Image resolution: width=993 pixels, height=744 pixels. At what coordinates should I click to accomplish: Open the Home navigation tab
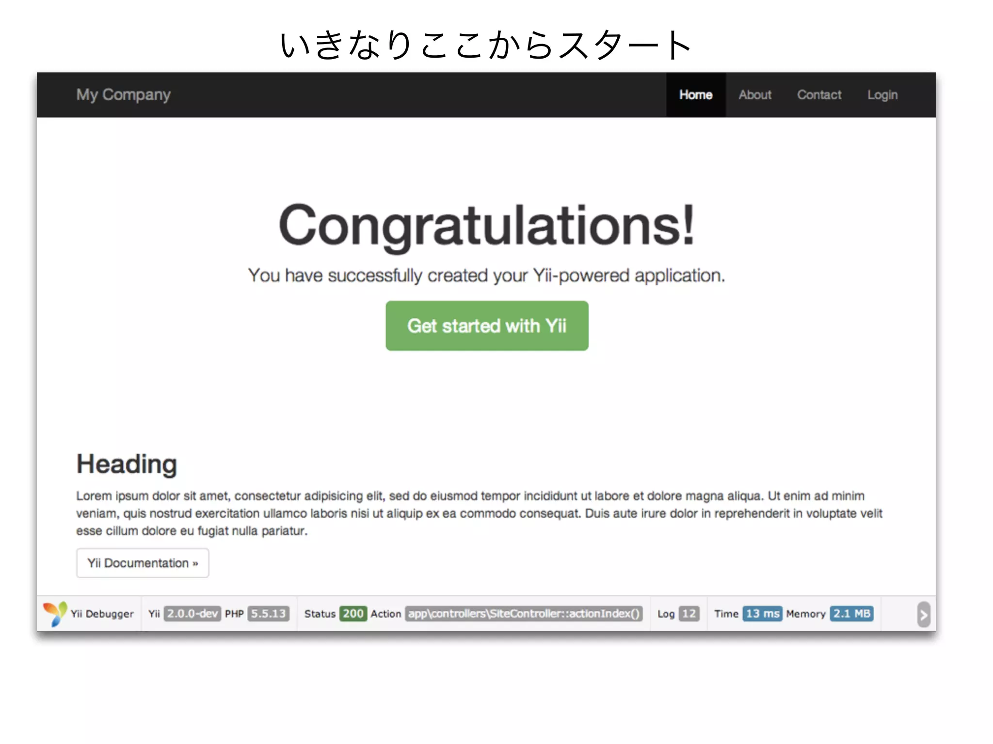[x=695, y=95]
